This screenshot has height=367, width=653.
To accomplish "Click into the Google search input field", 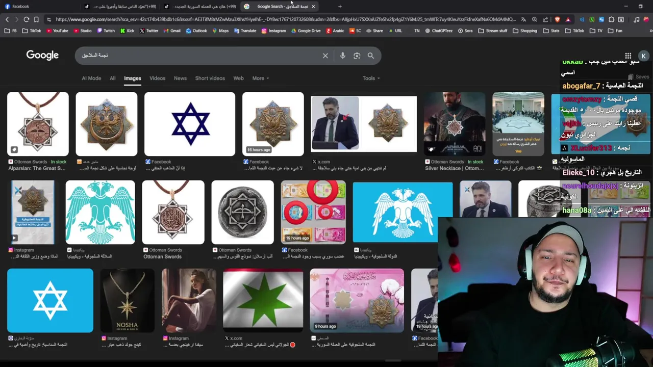I will 199,56.
